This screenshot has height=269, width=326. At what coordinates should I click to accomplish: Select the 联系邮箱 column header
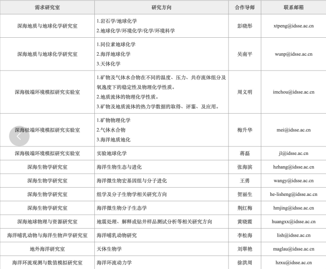coord(294,8)
